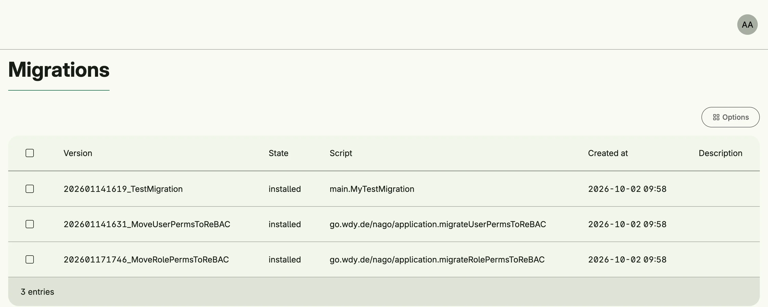Open the 202601171746_MoveRolePermsToReBAC entry
This screenshot has width=768, height=307.
click(146, 260)
